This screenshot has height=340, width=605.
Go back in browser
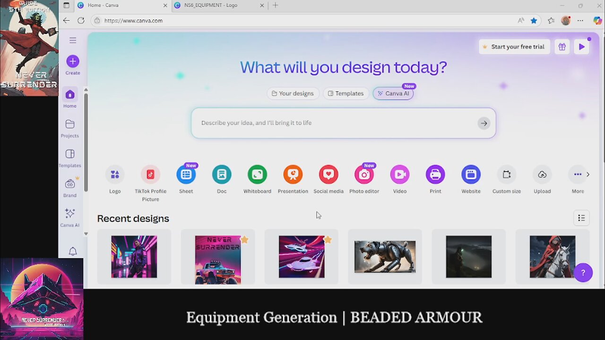coord(66,21)
